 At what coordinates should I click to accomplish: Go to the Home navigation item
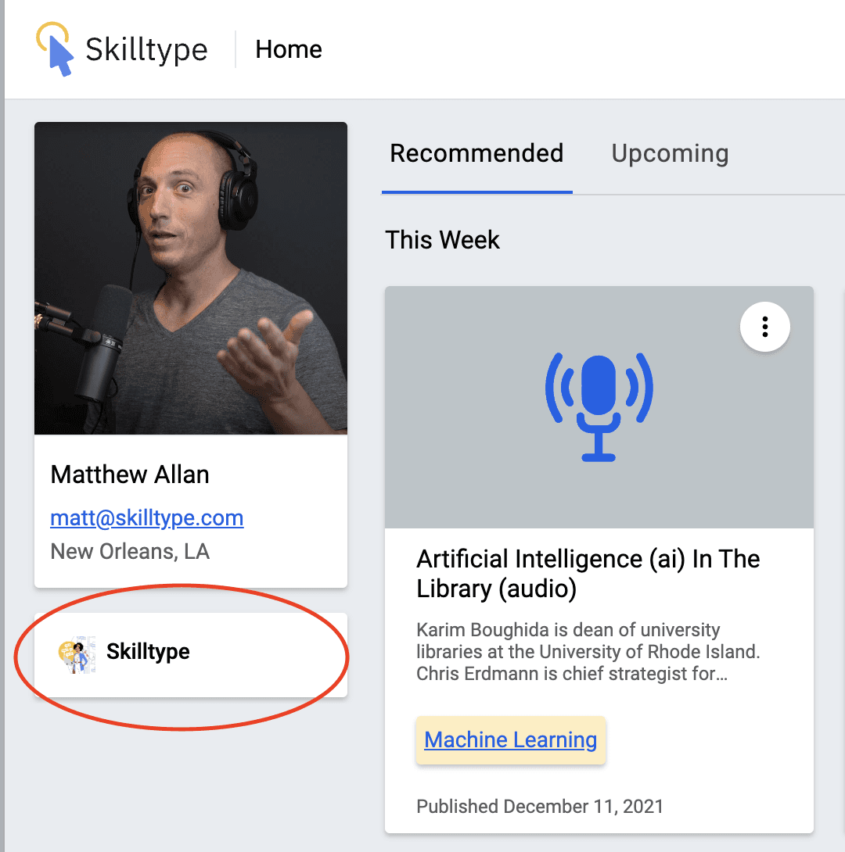[289, 49]
